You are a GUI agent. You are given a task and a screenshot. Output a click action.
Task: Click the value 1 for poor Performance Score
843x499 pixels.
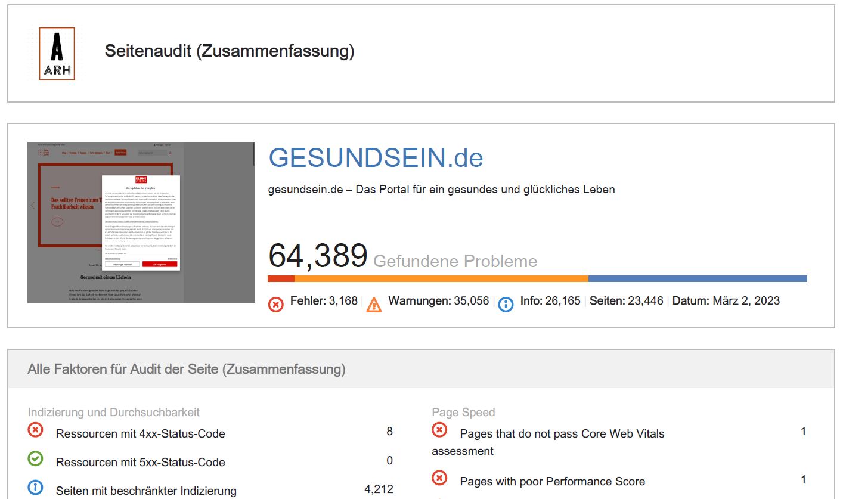pos(804,479)
